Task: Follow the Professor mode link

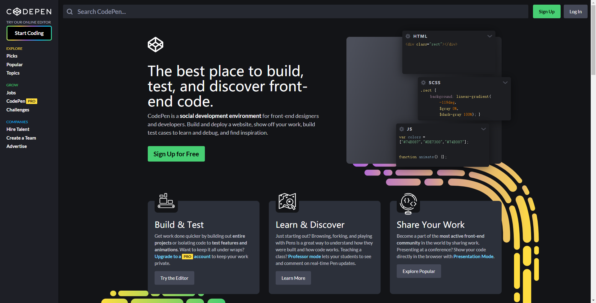Action: tap(305, 257)
